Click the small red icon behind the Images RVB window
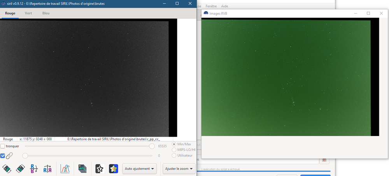The width and height of the screenshot is (389, 176). (x=324, y=160)
